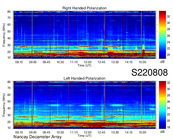Click the dB unit label under the bottom color bar
Viewport: 173px width, 140px height.
162,132
